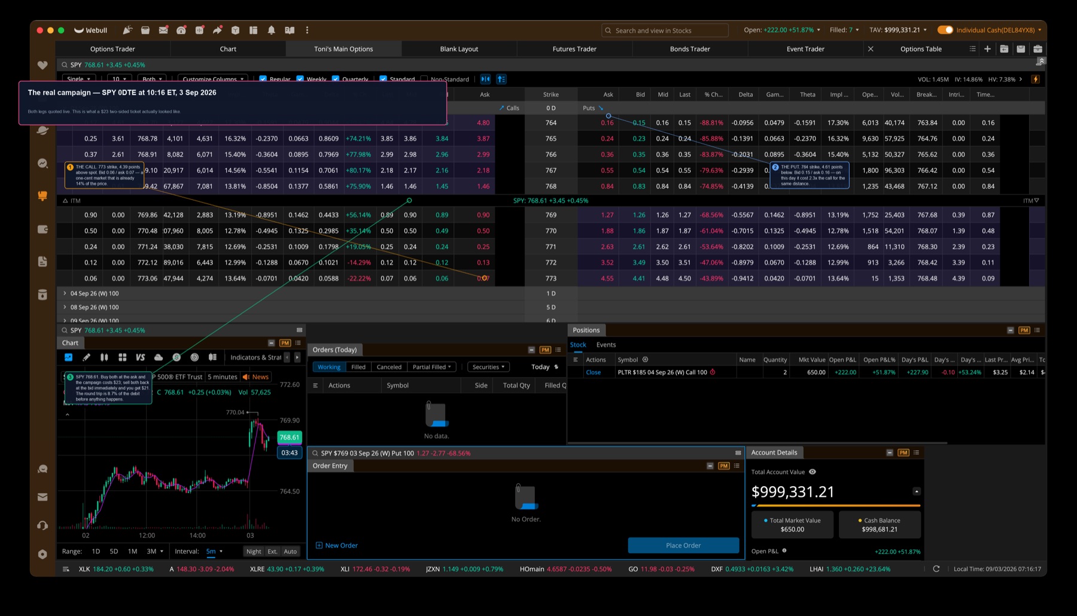
Task: Toggle the Individual Cash account switch
Action: pos(945,30)
